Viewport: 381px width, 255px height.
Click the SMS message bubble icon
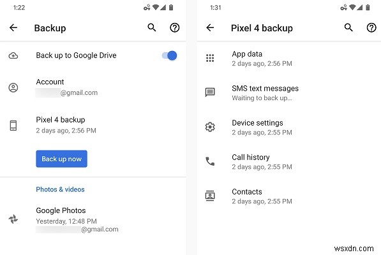[210, 92]
